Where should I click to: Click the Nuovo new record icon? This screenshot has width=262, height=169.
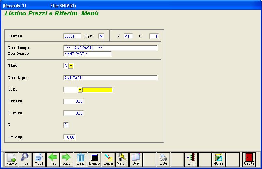[x=11, y=159]
